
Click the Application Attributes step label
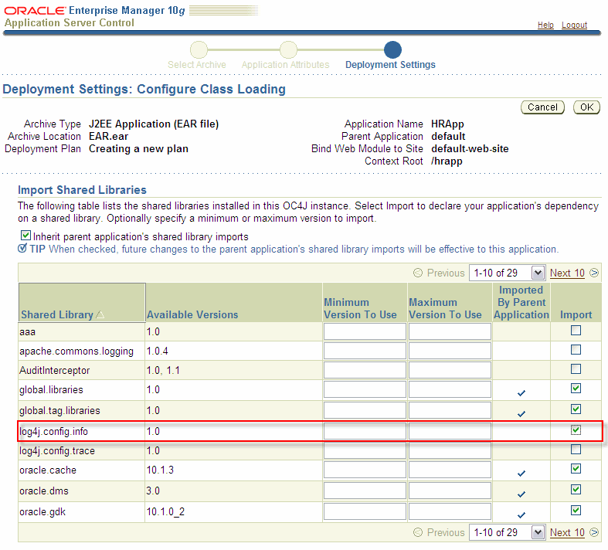(285, 65)
